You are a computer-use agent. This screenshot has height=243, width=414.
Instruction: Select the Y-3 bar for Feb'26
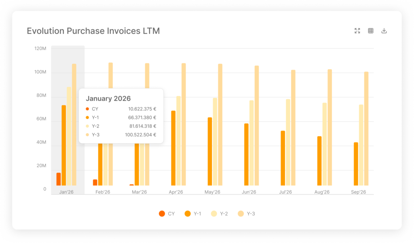click(111, 75)
